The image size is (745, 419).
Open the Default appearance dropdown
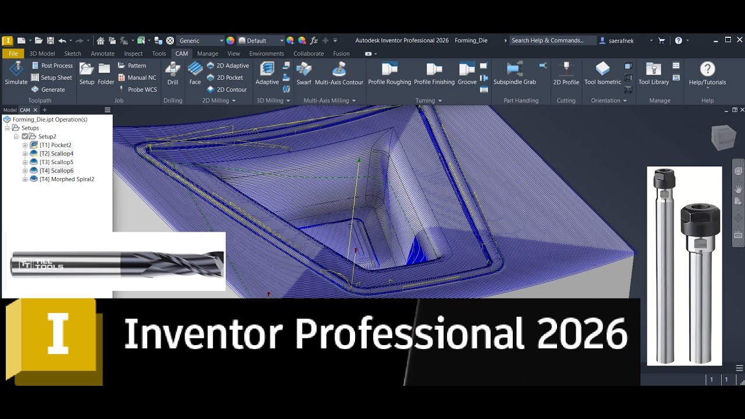point(261,41)
